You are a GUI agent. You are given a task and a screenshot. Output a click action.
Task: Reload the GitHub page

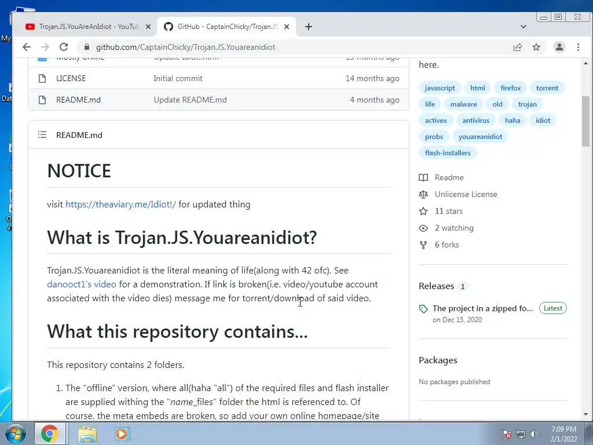[x=64, y=47]
